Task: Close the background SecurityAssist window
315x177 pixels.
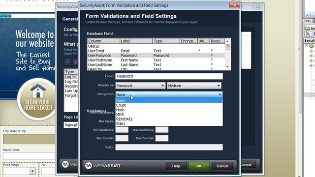Action: [258, 6]
